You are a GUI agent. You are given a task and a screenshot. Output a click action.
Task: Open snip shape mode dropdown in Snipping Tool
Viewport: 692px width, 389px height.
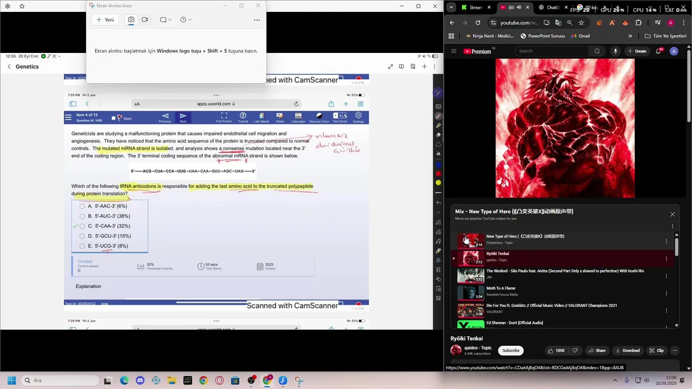165,19
